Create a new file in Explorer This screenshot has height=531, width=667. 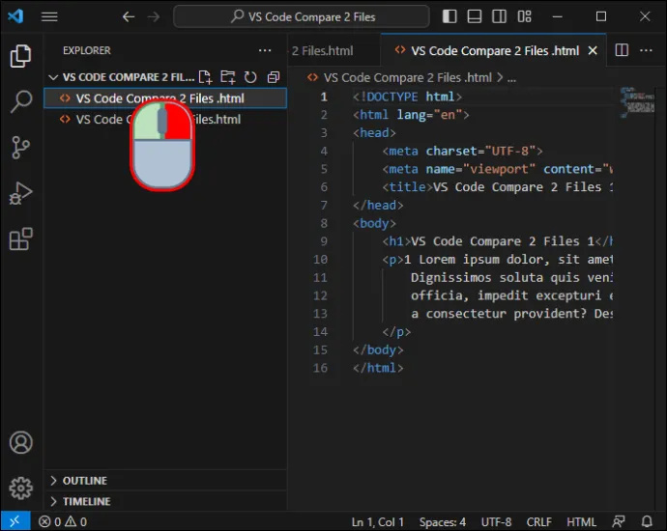pos(206,77)
